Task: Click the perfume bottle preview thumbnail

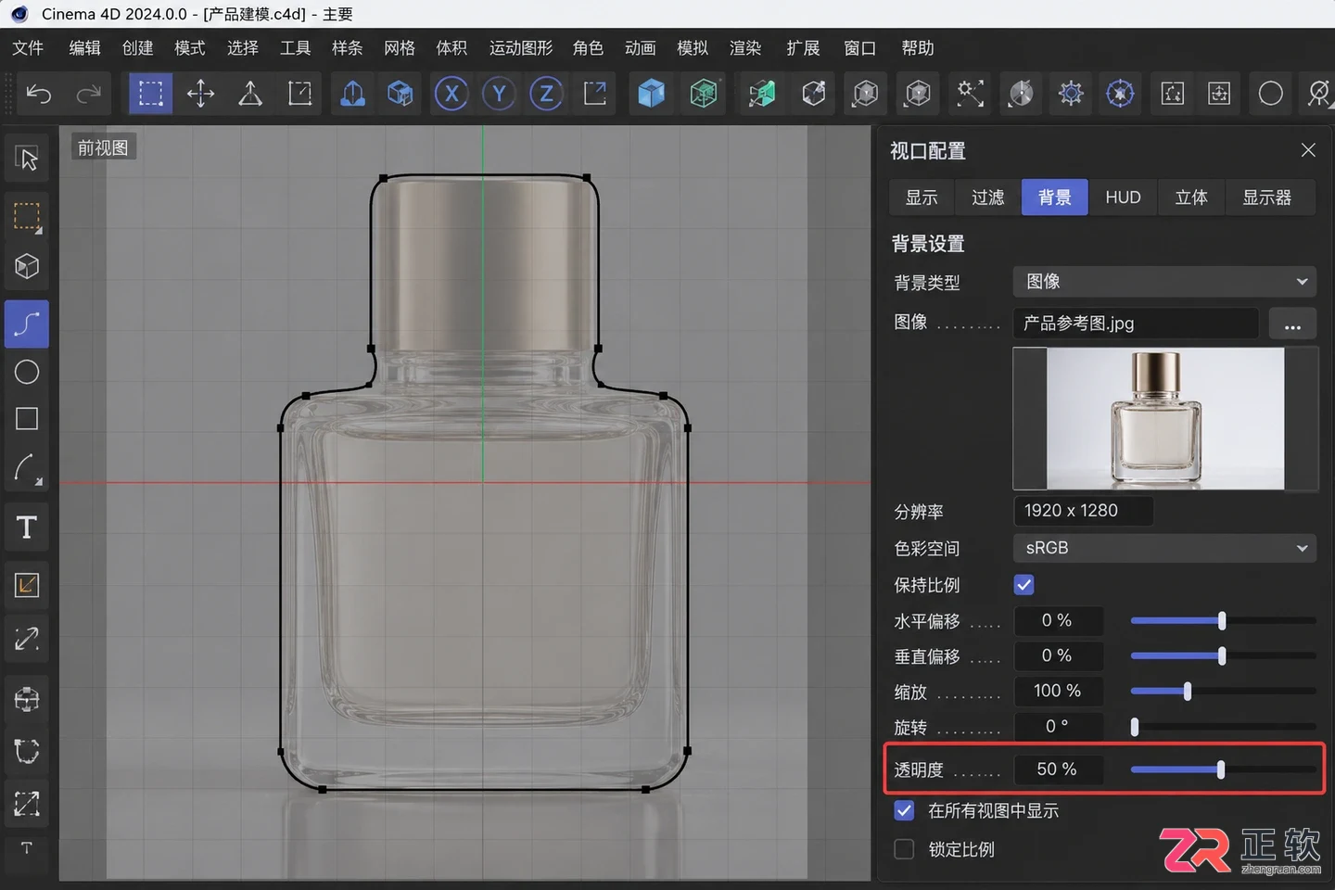Action: tap(1165, 418)
